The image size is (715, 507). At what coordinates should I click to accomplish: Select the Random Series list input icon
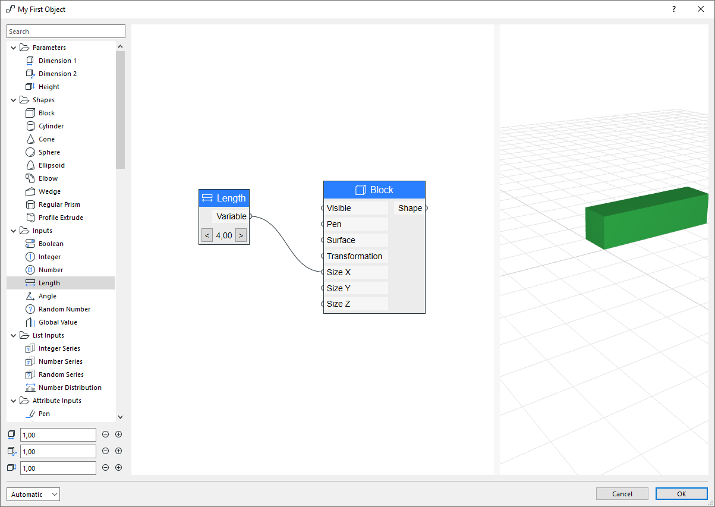click(30, 374)
